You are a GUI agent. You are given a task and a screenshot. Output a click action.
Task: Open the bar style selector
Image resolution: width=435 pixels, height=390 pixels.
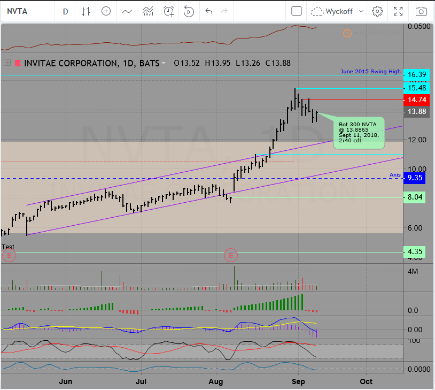[x=86, y=11]
